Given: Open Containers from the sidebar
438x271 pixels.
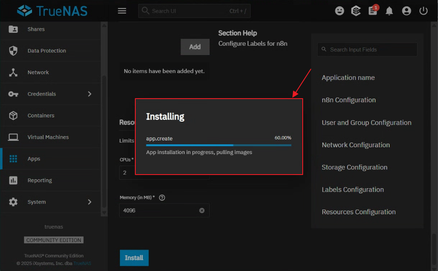Looking at the screenshot, I should (x=50, y=115).
